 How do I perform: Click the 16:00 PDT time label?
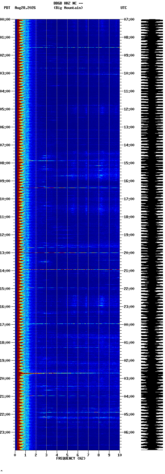(5, 307)
